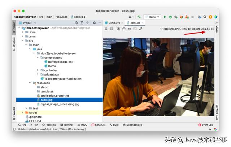The image size is (231, 147).
Task: Toggle the image grid icon
Action: (x=112, y=29)
